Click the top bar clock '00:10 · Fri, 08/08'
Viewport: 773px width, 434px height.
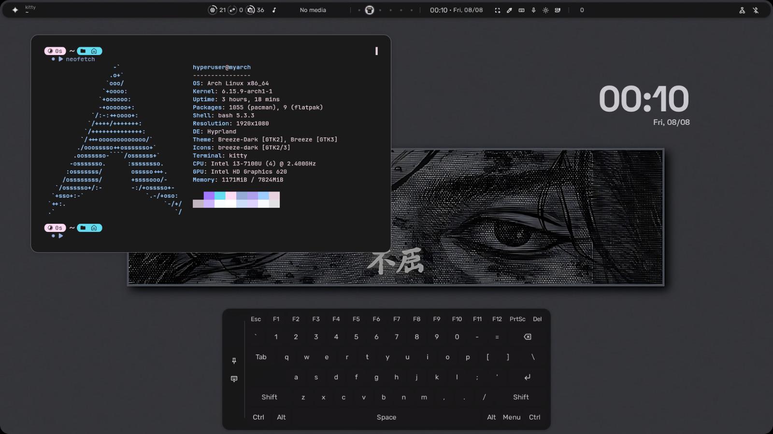[x=456, y=10]
